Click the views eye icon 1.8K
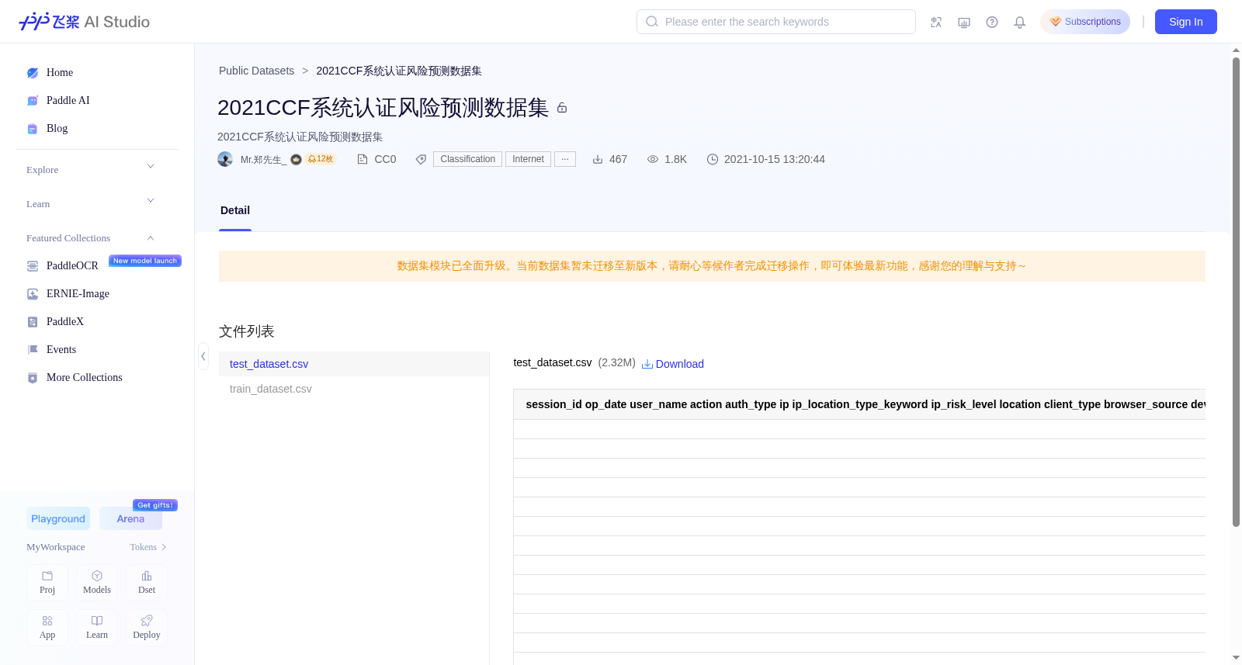 pyautogui.click(x=653, y=159)
